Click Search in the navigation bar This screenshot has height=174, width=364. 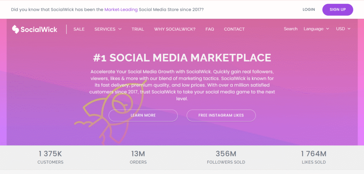290,29
